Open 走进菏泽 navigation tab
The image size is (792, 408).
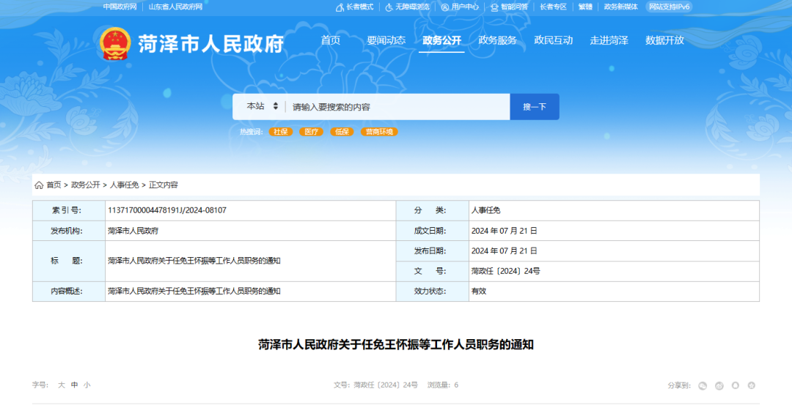pyautogui.click(x=609, y=40)
